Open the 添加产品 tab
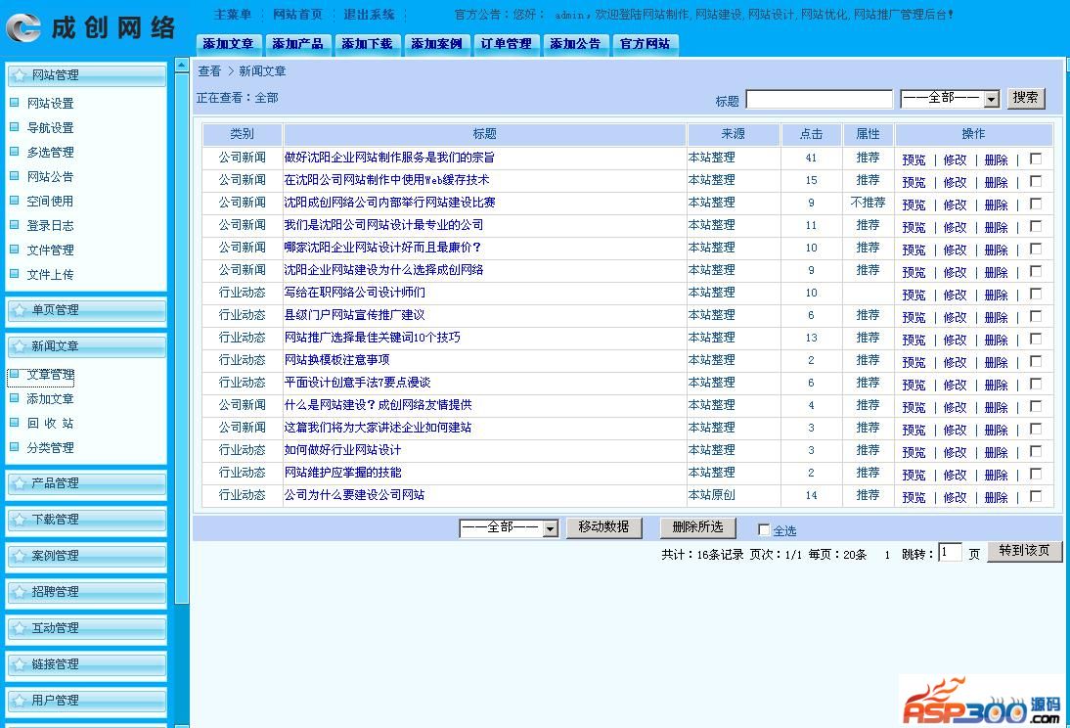 pyautogui.click(x=297, y=44)
